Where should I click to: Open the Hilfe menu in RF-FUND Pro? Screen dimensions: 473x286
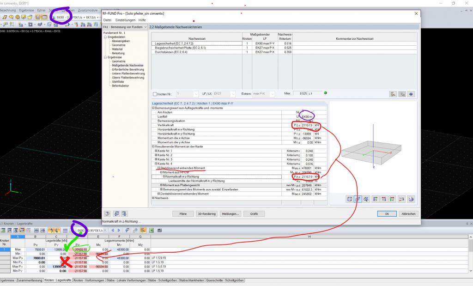[x=142, y=20]
